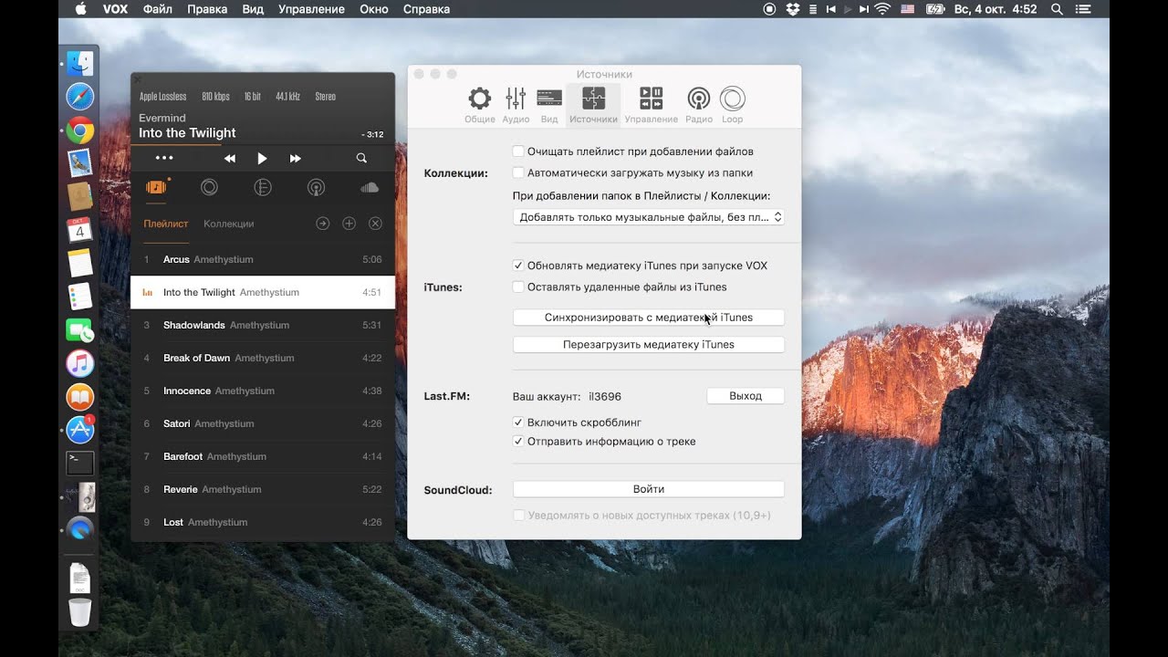1168x657 pixels.
Task: Click the arrow circle icon in playlist header
Action: click(322, 224)
